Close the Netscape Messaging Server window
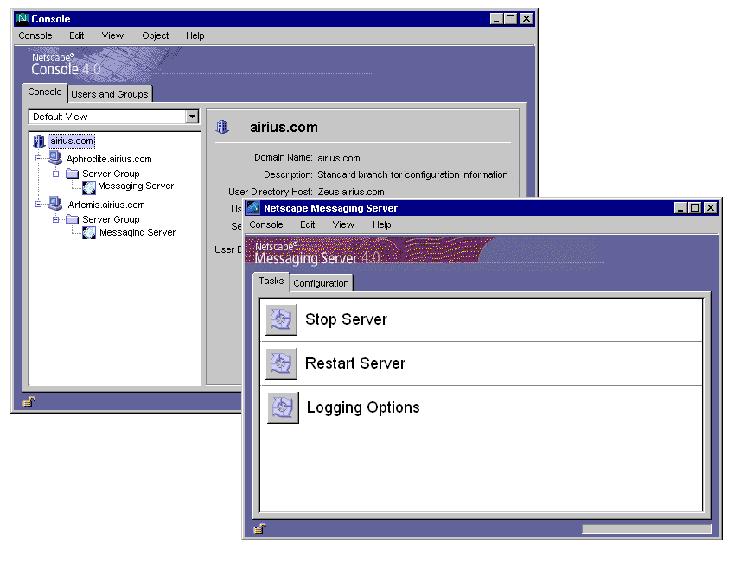Viewport: 734px width, 562px height. pos(711,208)
